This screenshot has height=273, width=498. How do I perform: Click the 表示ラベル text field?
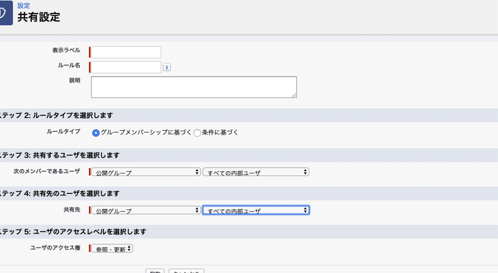tap(126, 52)
